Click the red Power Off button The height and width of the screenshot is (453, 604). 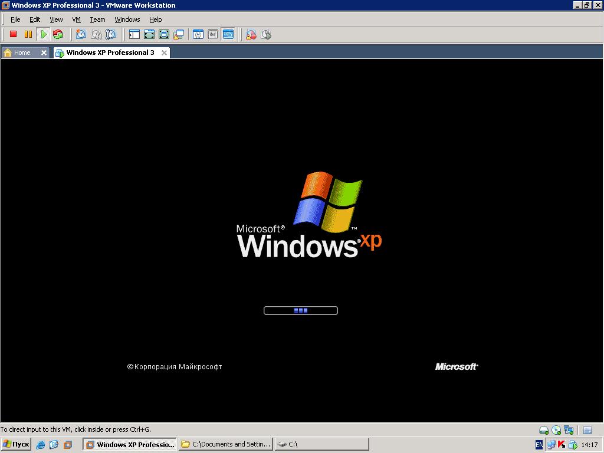(13, 34)
